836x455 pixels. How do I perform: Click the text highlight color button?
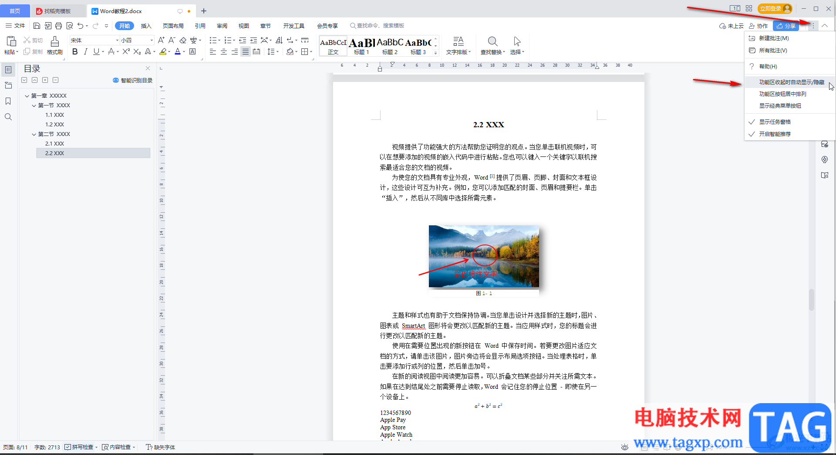(163, 51)
